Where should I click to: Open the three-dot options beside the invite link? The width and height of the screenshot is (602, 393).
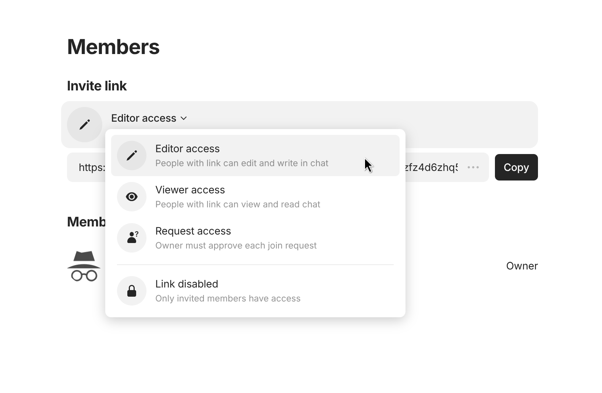473,167
